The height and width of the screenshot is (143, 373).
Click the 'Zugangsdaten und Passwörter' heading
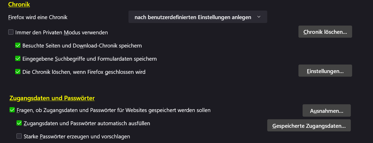click(52, 98)
